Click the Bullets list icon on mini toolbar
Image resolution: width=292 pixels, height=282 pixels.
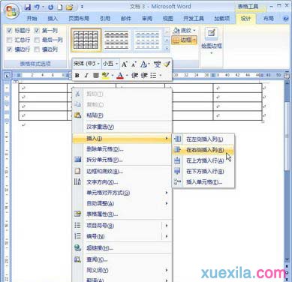click(153, 75)
